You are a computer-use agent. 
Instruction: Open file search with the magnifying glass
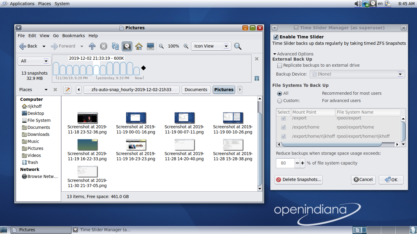click(x=238, y=46)
